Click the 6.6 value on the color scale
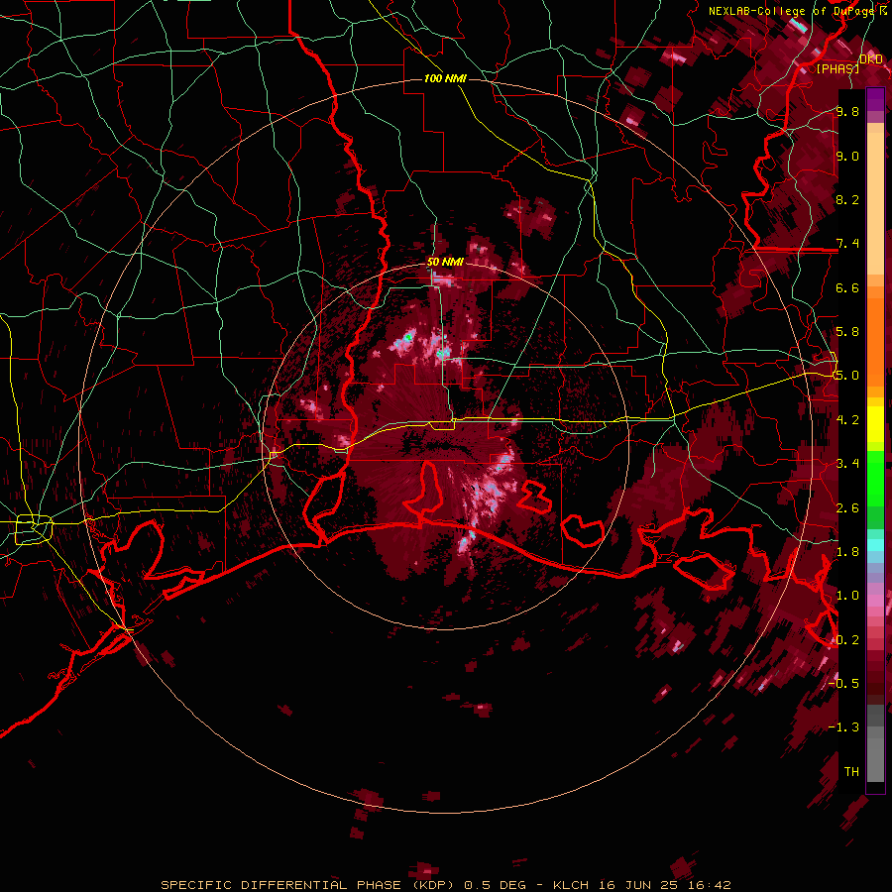This screenshot has width=892, height=892. 847,287
